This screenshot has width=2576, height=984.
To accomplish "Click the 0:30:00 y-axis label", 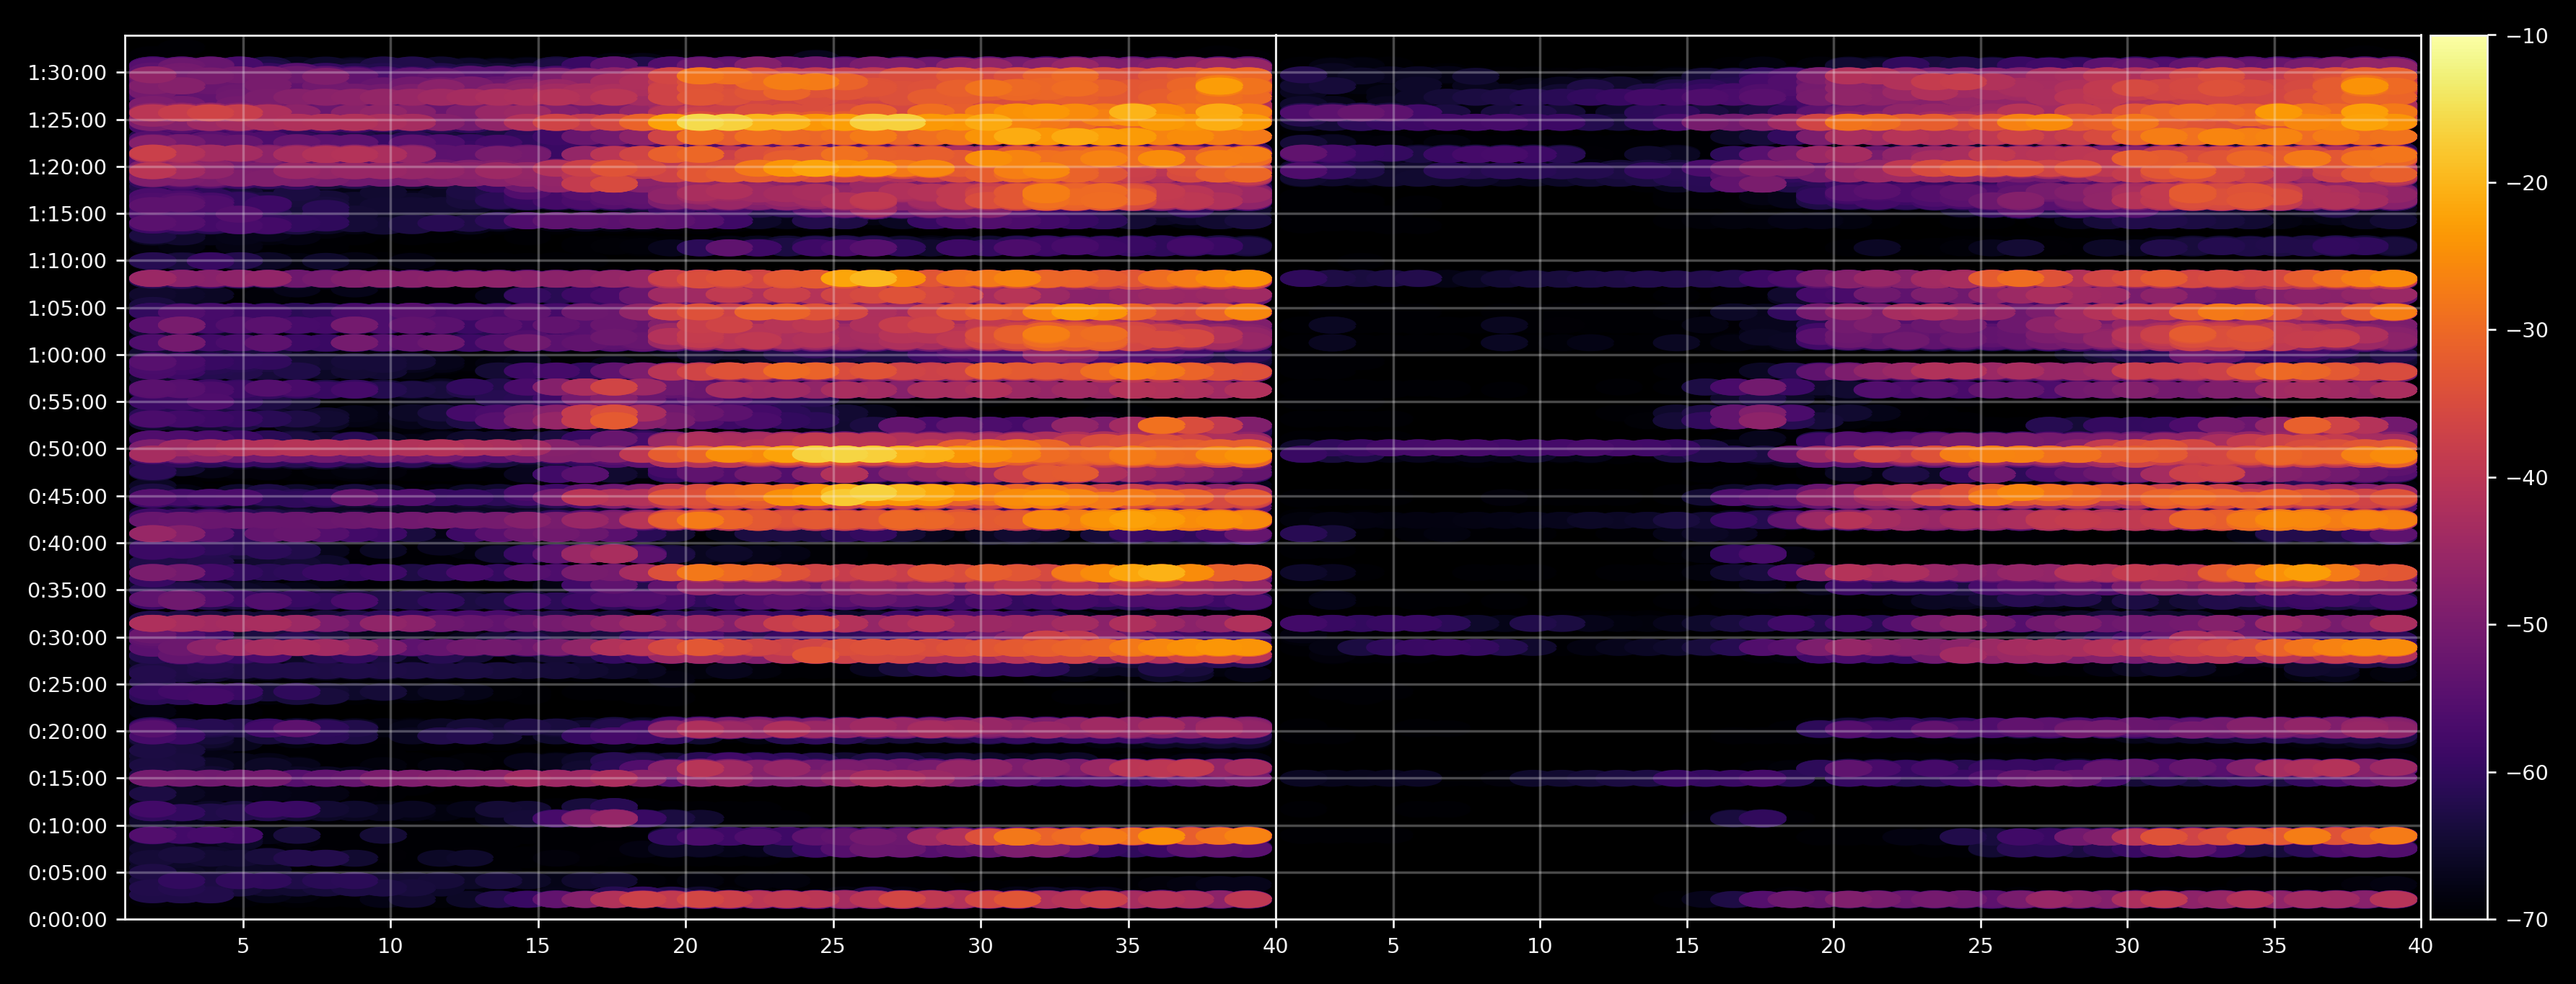I will [67, 639].
